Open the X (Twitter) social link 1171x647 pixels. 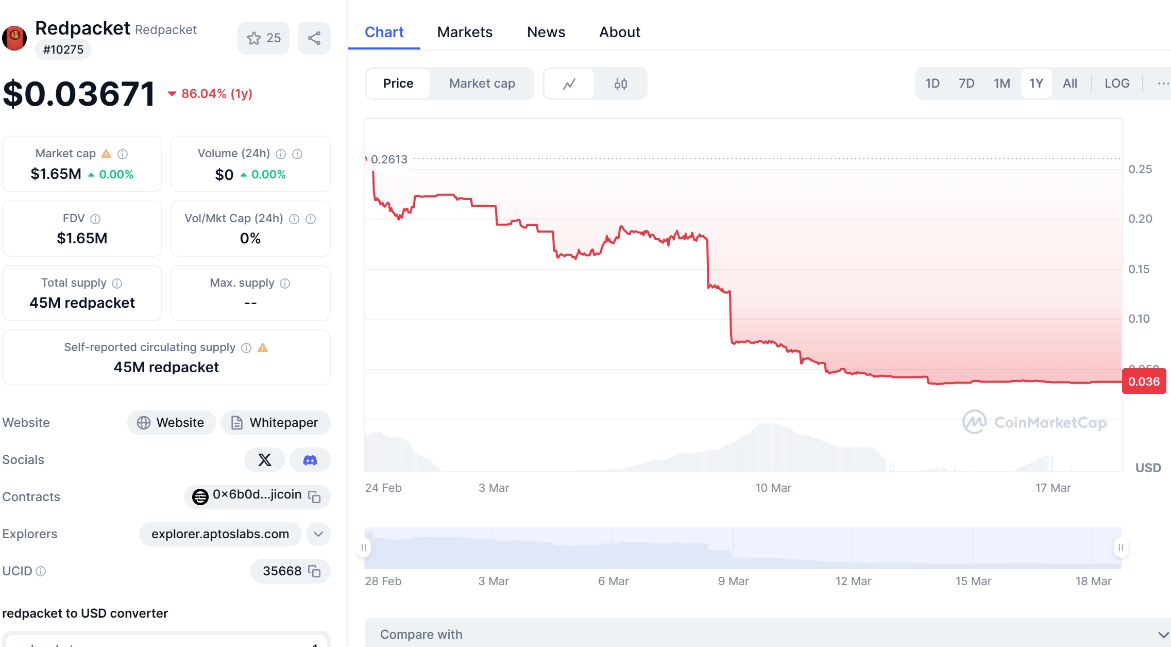point(265,460)
